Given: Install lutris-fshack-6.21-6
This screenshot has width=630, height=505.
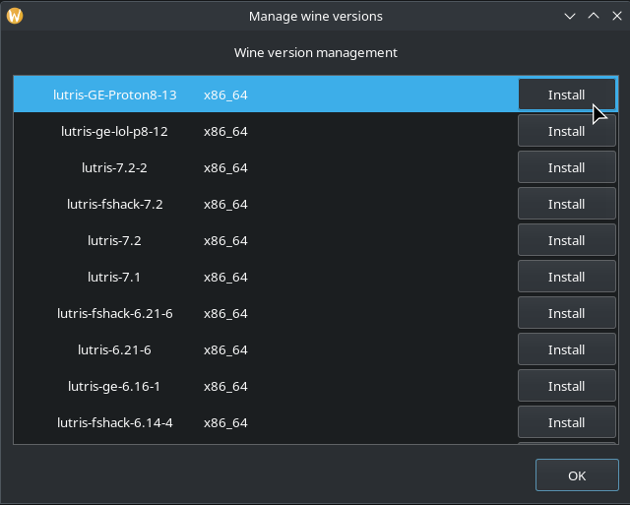Looking at the screenshot, I should point(567,313).
